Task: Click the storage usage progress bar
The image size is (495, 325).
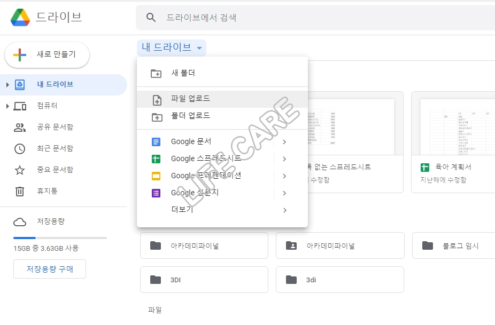Action: click(60, 238)
